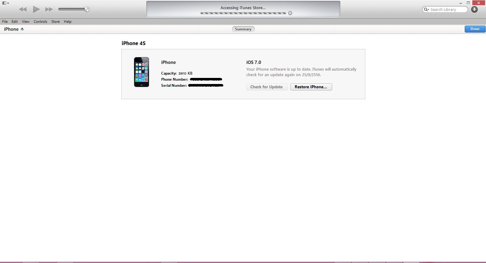This screenshot has width=486, height=263.
Task: Open the Edit menu
Action: 15,22
